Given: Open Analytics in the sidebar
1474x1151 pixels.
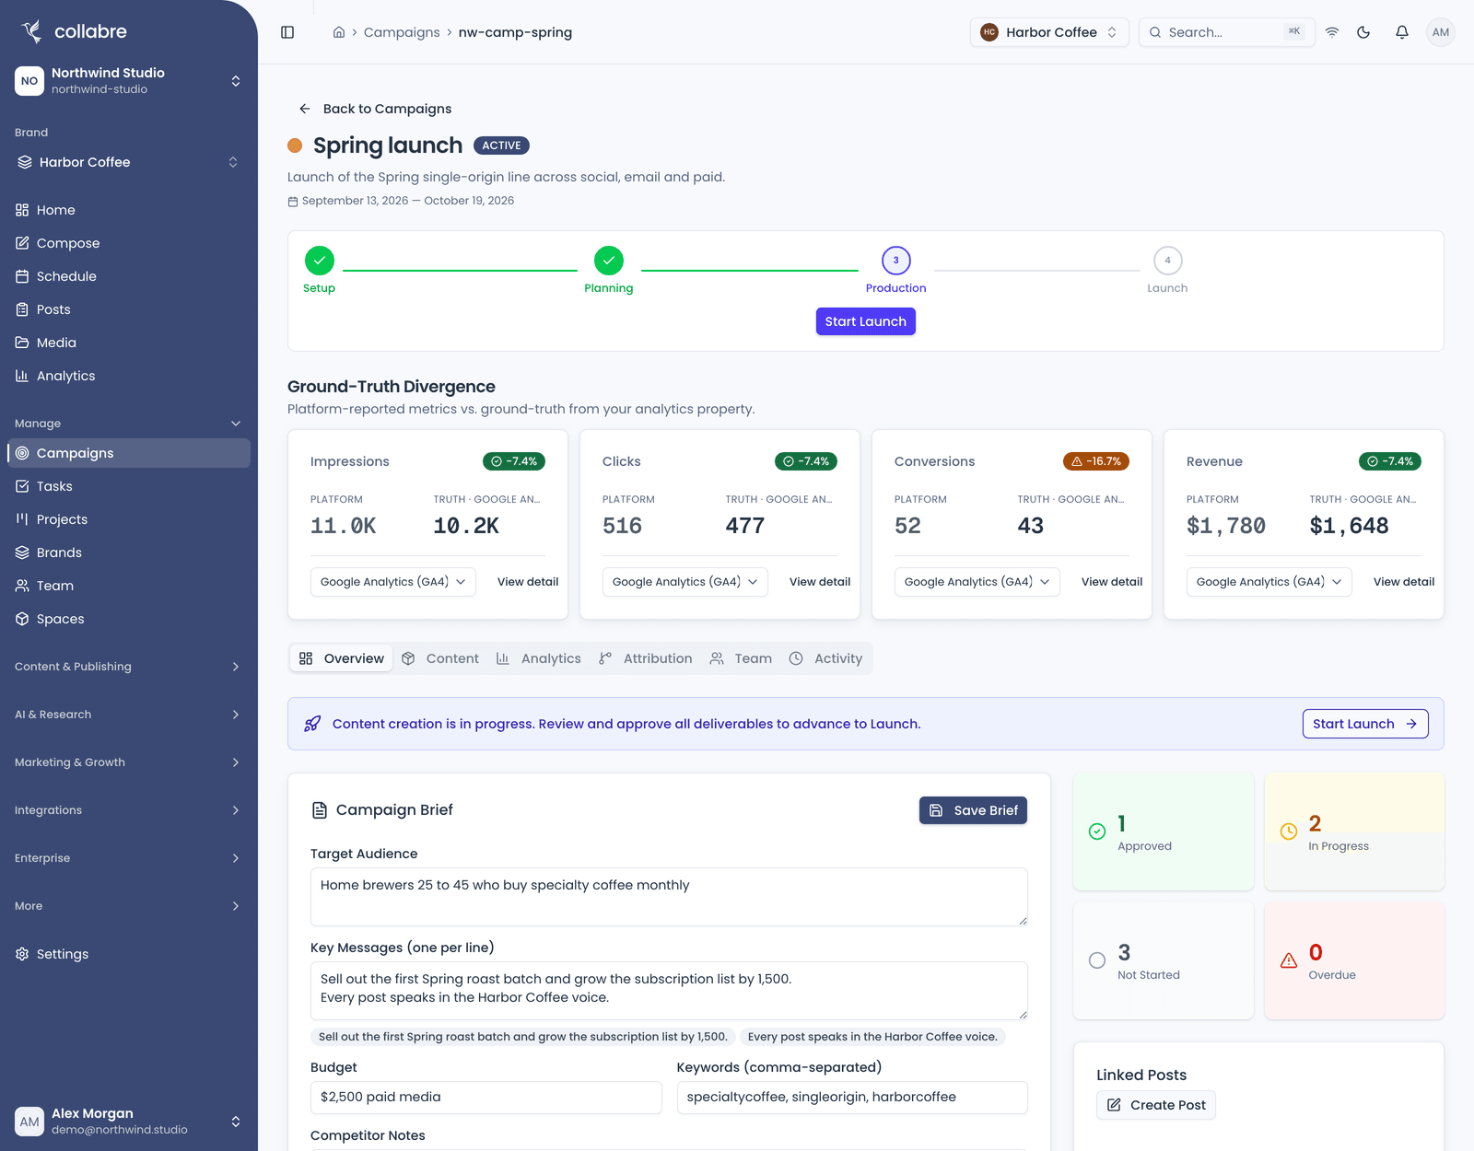Looking at the screenshot, I should point(129,376).
